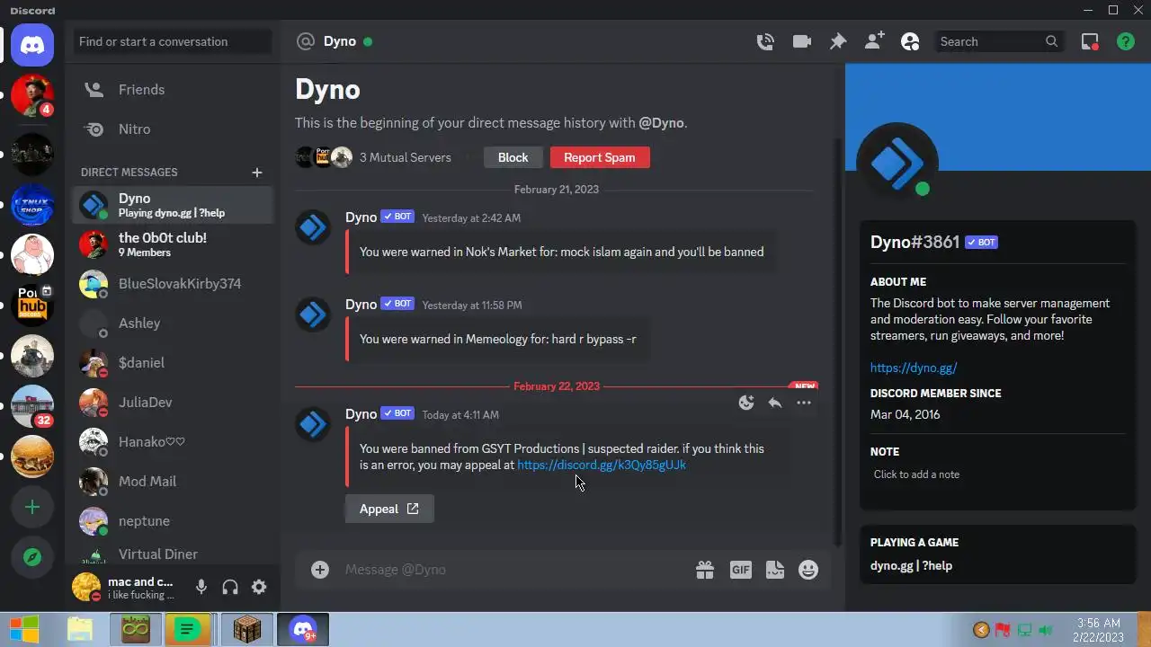Screen dimensions: 1151x647
Task: Open Hanako conversation
Action: [x=173, y=442]
